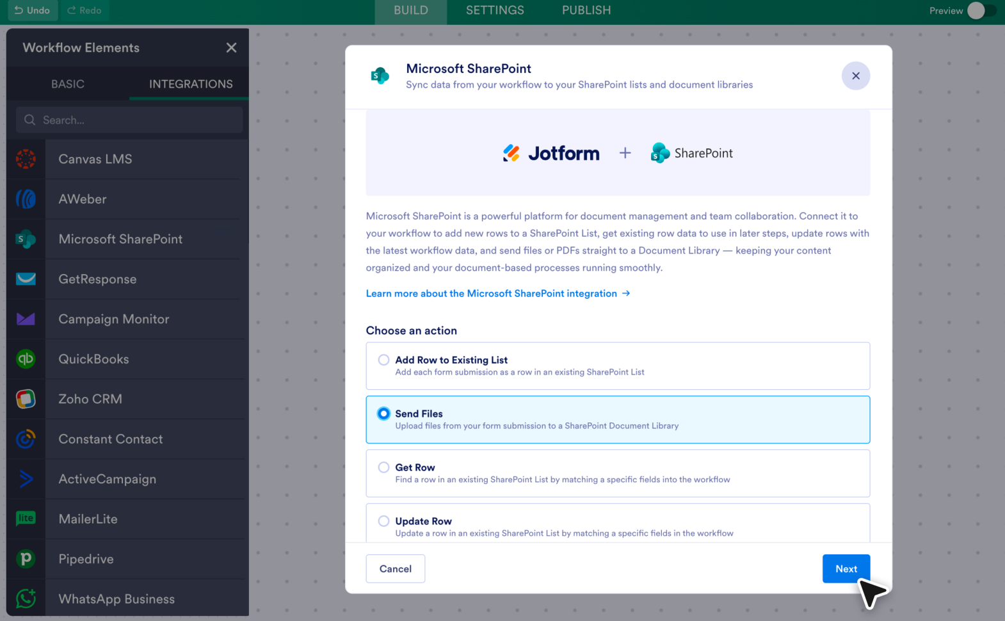Select the Update Row radio option
1005x621 pixels.
coord(383,521)
